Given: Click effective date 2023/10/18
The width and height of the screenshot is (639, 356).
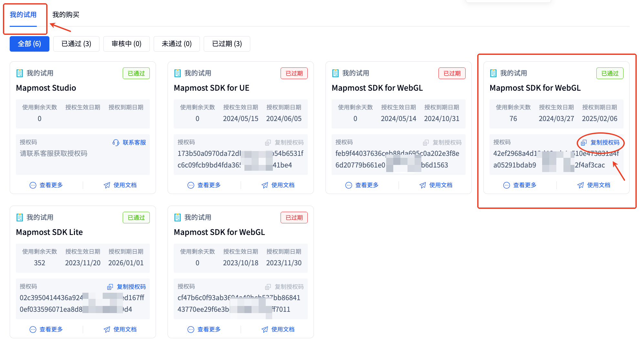Looking at the screenshot, I should click(241, 263).
